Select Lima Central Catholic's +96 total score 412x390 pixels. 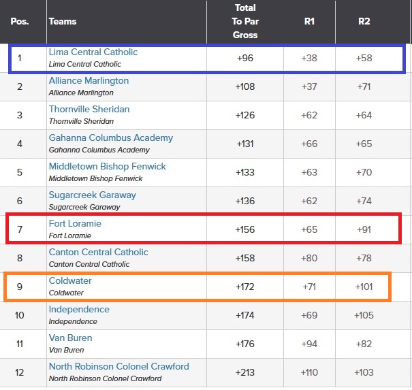245,59
